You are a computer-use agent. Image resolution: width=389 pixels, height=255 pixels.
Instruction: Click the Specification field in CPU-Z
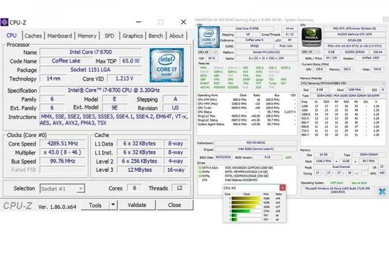(x=114, y=90)
